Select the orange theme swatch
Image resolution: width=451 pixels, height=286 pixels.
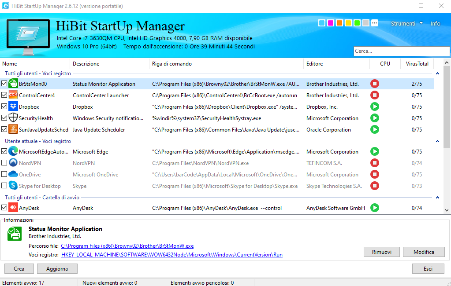339,23
